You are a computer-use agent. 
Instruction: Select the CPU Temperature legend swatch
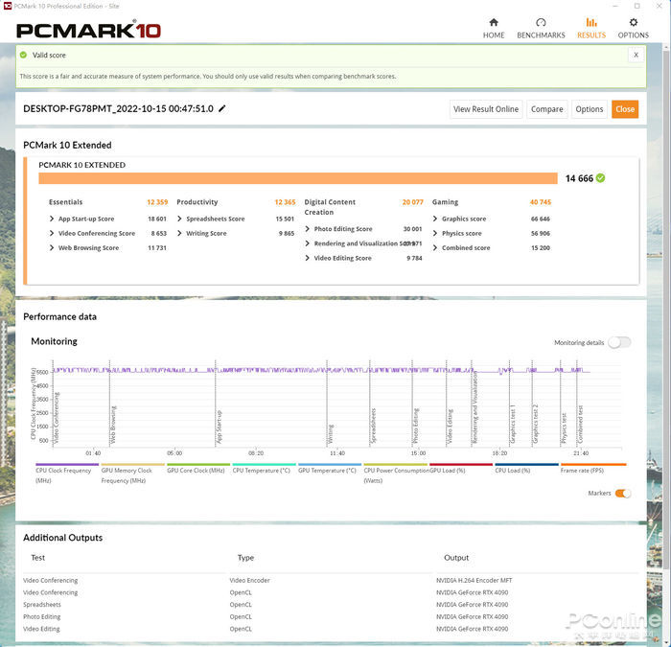point(263,465)
